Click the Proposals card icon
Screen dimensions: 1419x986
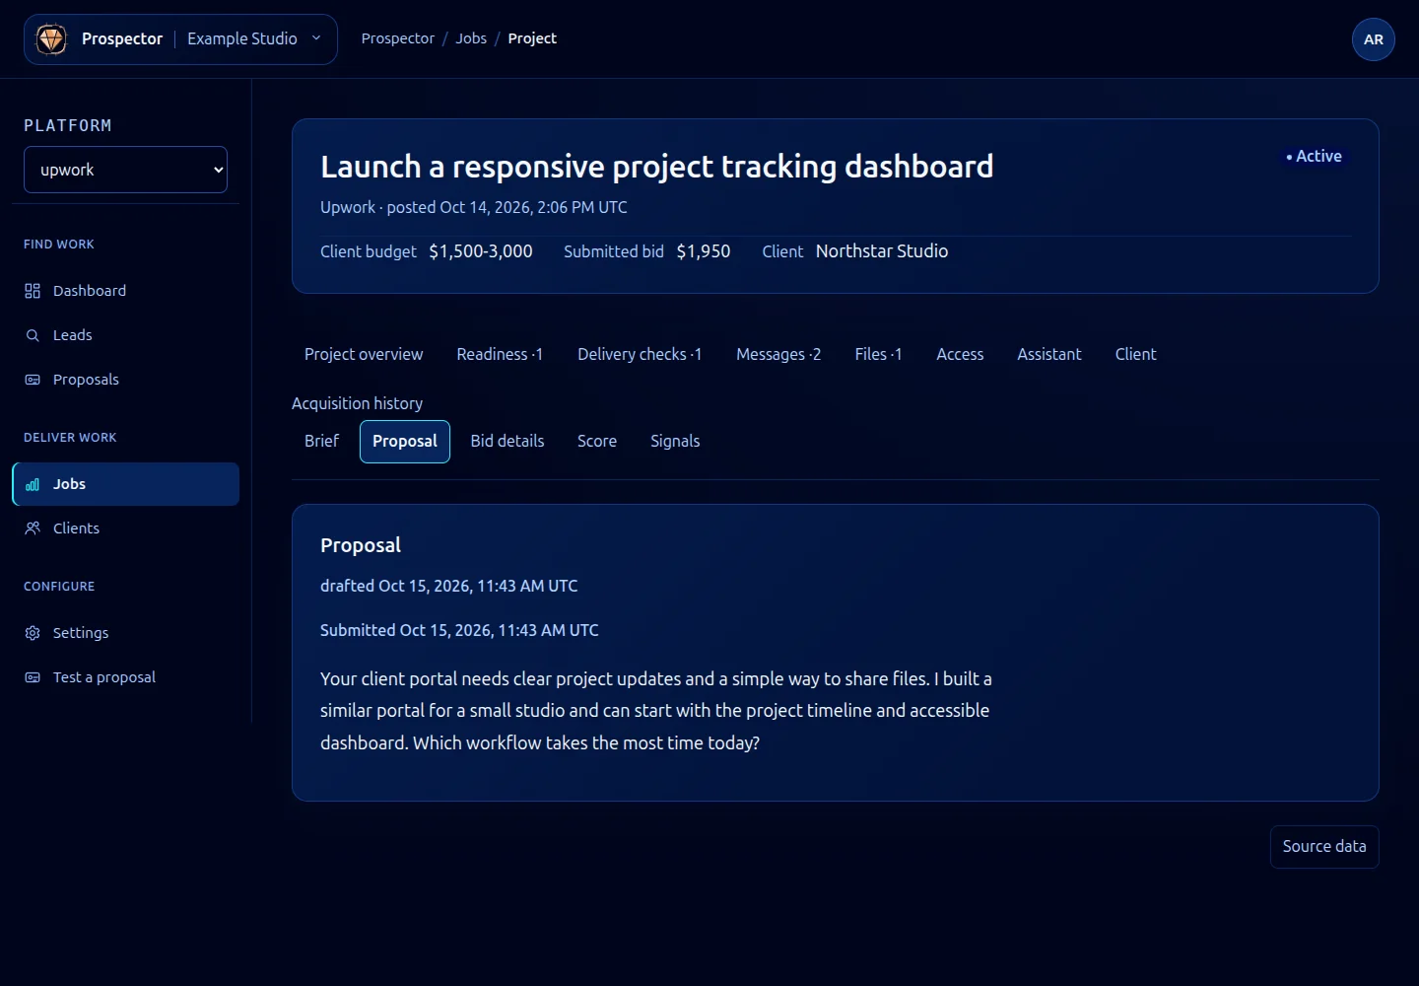33,380
